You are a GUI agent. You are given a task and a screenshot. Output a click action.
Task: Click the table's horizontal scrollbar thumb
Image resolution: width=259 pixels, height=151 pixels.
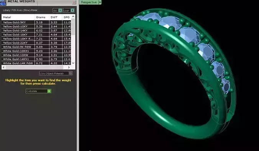[x=34, y=67]
